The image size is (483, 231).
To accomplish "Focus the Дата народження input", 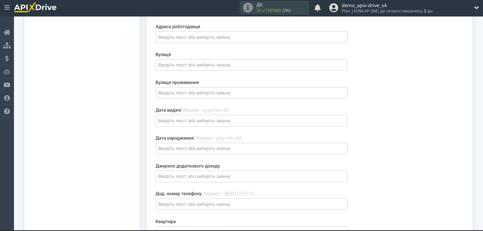I will click(251, 148).
